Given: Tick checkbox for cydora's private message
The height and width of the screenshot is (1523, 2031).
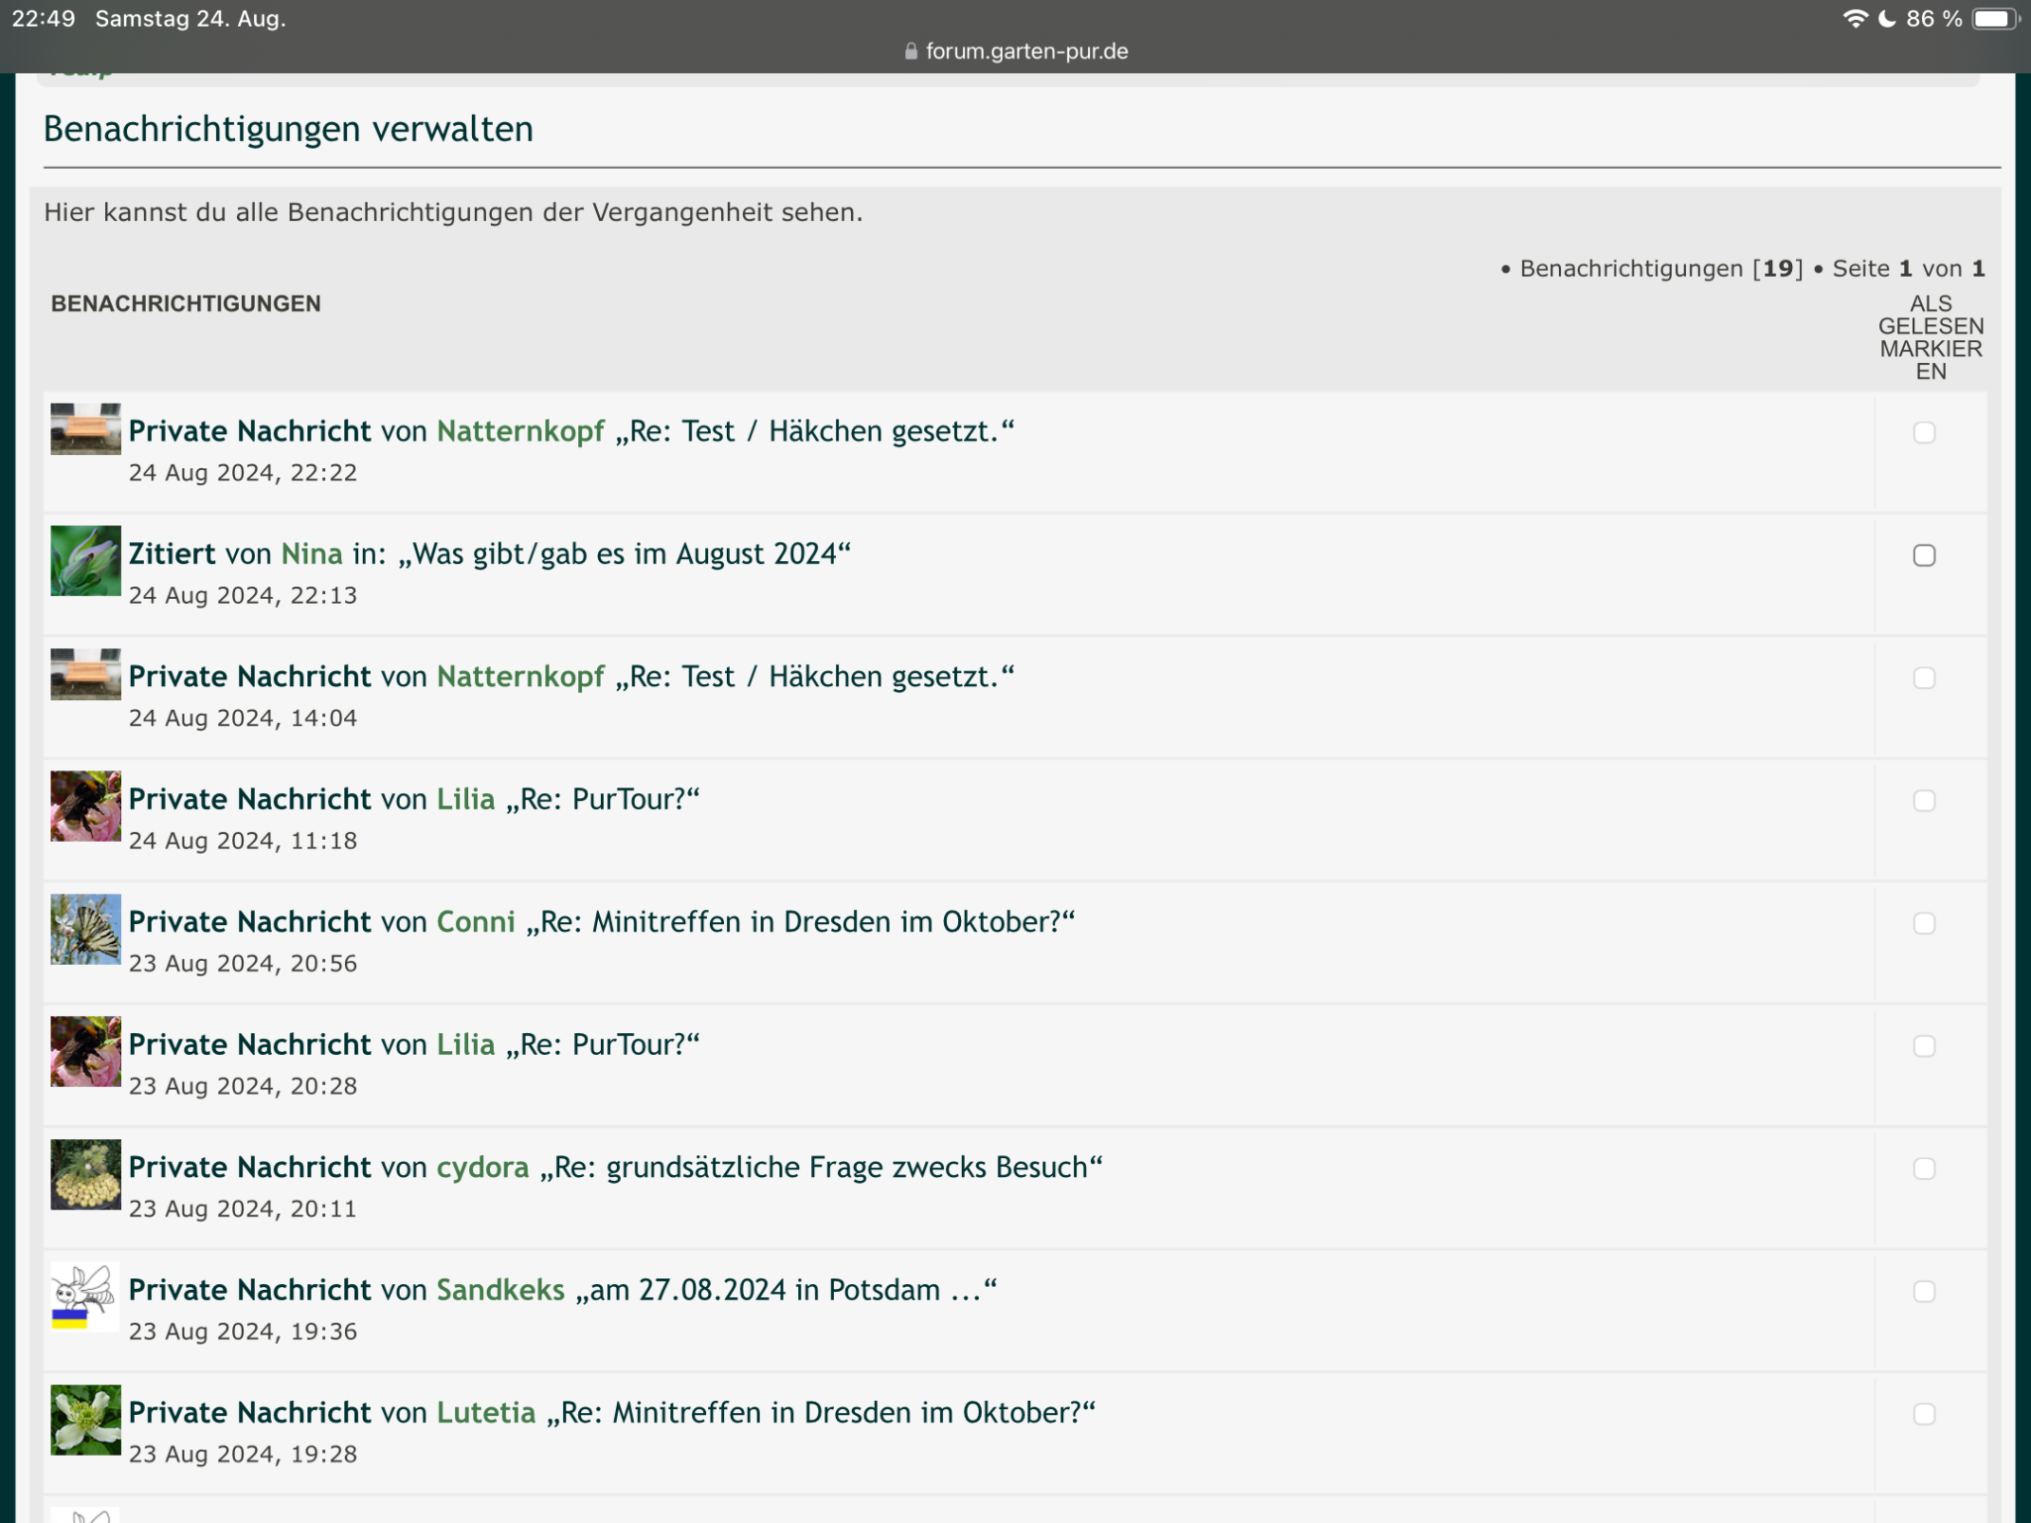Looking at the screenshot, I should click(1924, 1169).
